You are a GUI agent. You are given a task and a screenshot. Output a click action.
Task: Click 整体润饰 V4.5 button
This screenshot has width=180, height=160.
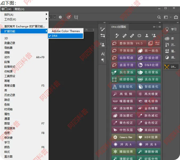(132, 43)
